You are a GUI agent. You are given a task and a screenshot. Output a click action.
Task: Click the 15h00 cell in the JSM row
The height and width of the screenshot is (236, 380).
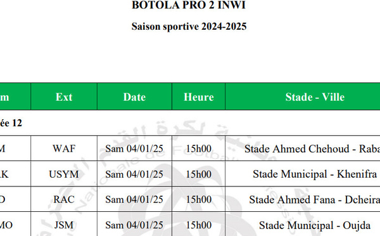pos(198,225)
